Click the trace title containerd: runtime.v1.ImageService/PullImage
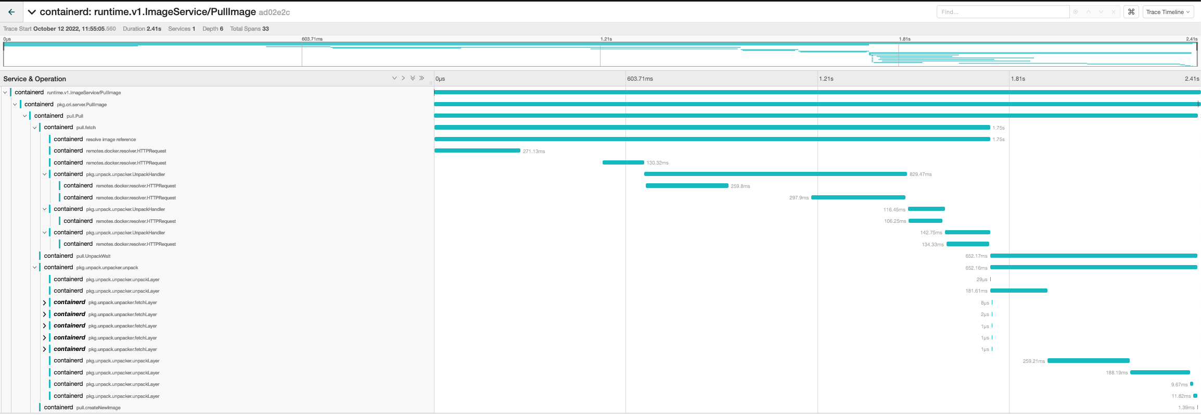 [x=148, y=12]
